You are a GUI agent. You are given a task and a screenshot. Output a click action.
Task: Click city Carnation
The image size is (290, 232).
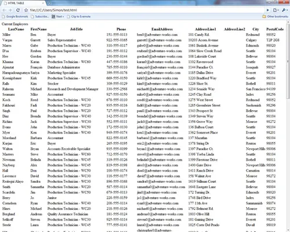253,171
